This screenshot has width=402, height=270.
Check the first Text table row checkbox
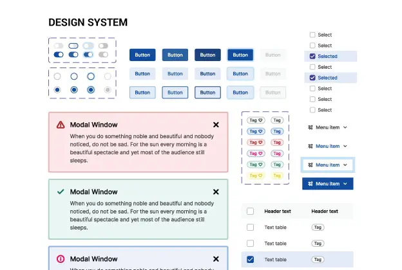click(250, 228)
